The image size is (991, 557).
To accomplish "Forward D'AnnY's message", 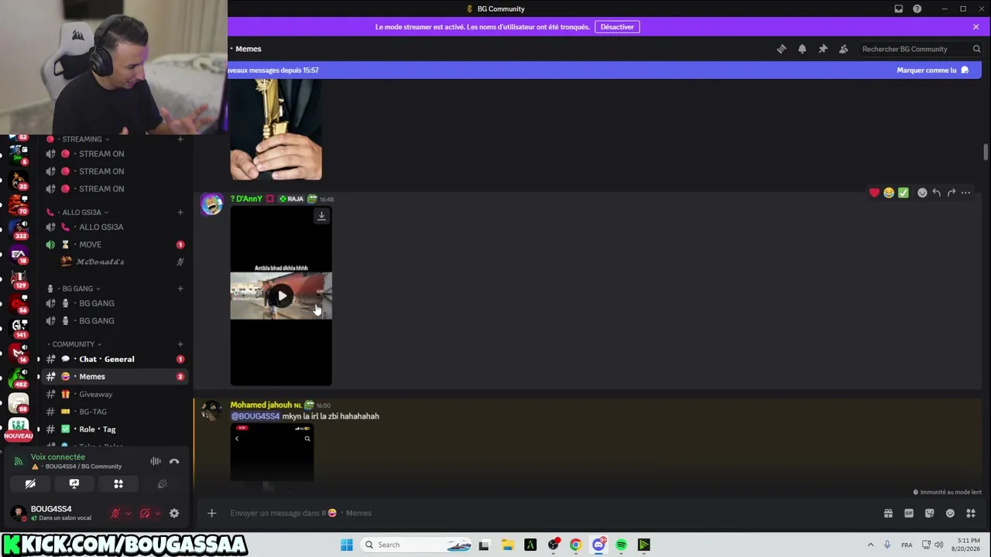I will [x=952, y=193].
